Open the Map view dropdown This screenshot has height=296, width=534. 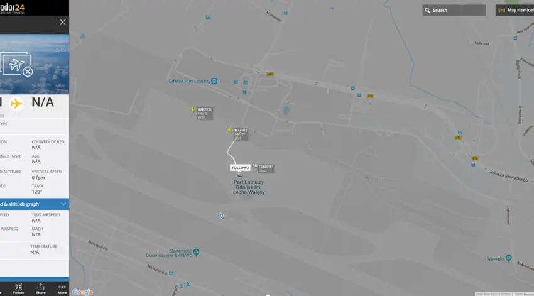coord(515,10)
